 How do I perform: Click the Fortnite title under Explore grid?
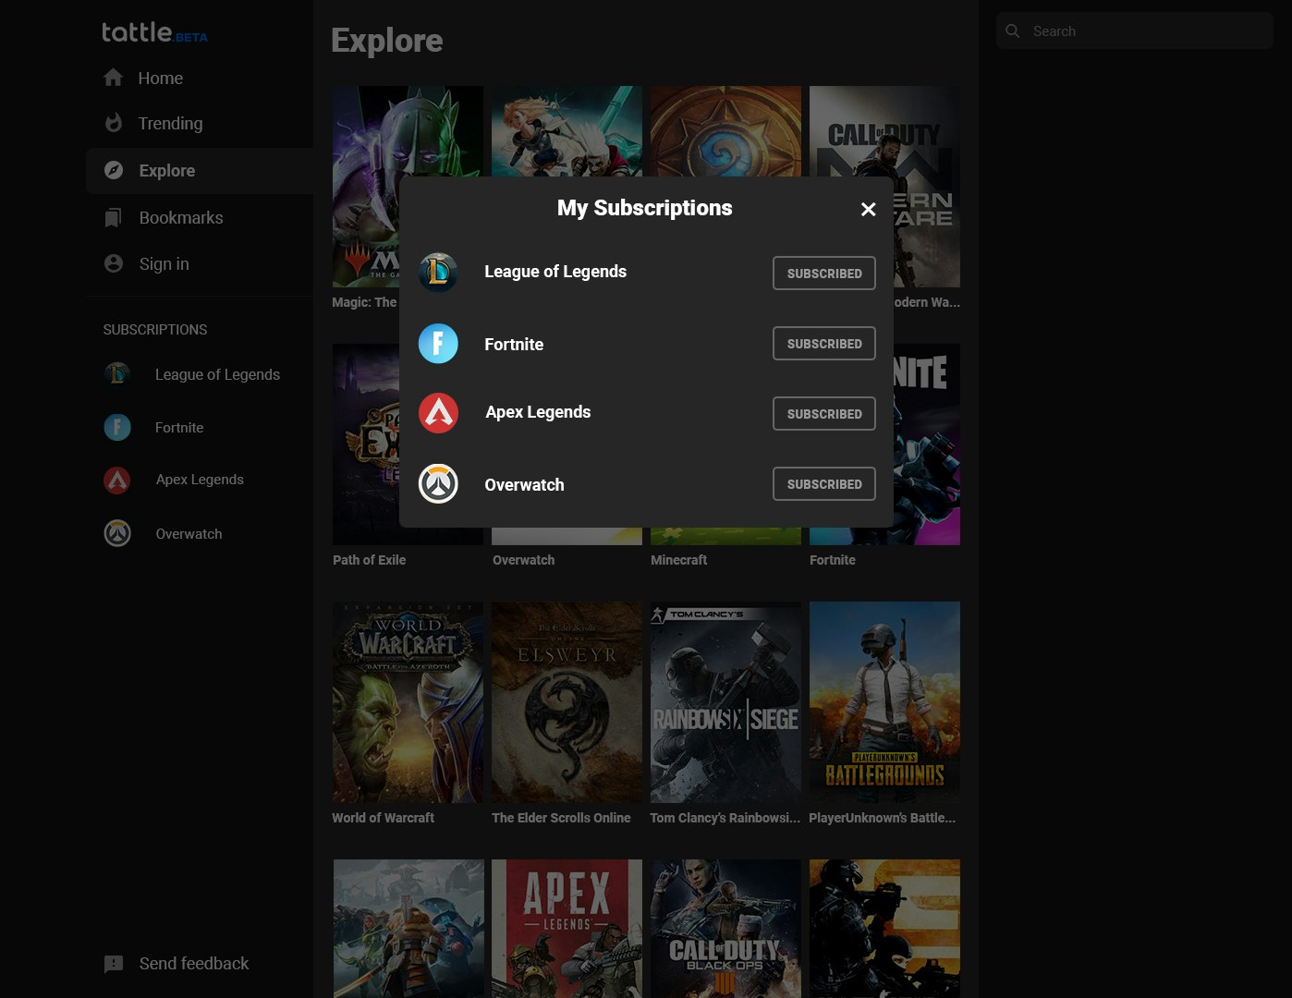[x=833, y=560]
